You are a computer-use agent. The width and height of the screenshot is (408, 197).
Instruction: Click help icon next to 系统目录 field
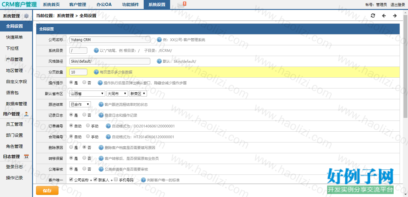pyautogui.click(x=96, y=50)
